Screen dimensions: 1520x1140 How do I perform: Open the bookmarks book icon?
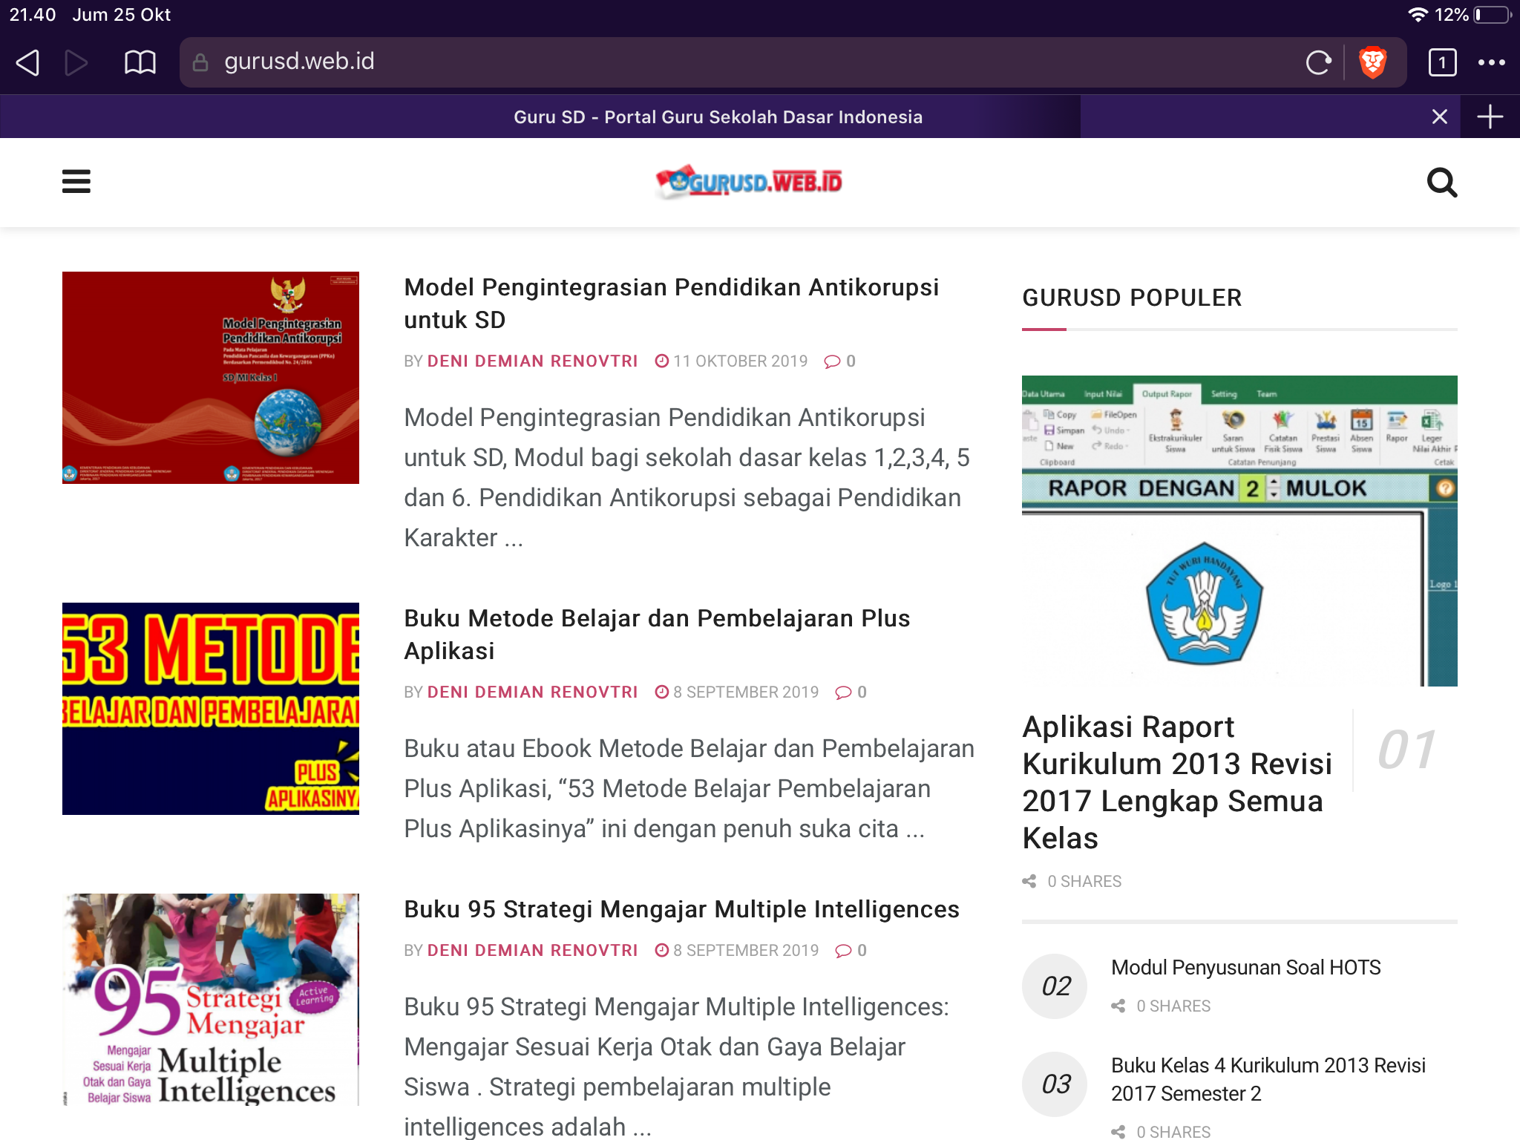(x=140, y=62)
